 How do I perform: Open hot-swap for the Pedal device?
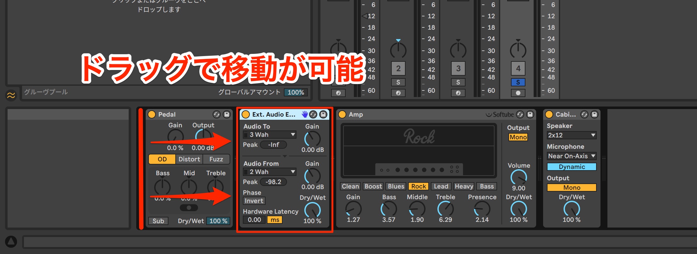[216, 114]
